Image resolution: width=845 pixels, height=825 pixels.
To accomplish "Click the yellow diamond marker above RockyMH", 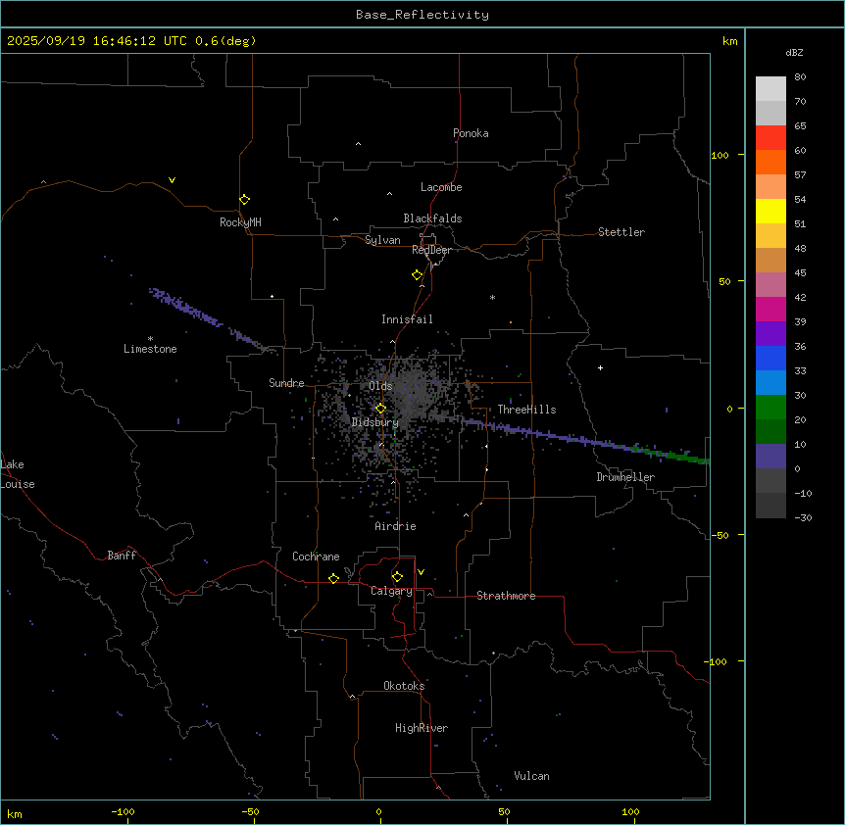I will [244, 200].
